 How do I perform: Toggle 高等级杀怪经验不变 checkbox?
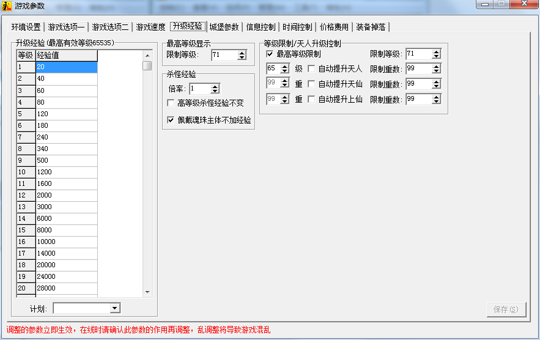(171, 103)
